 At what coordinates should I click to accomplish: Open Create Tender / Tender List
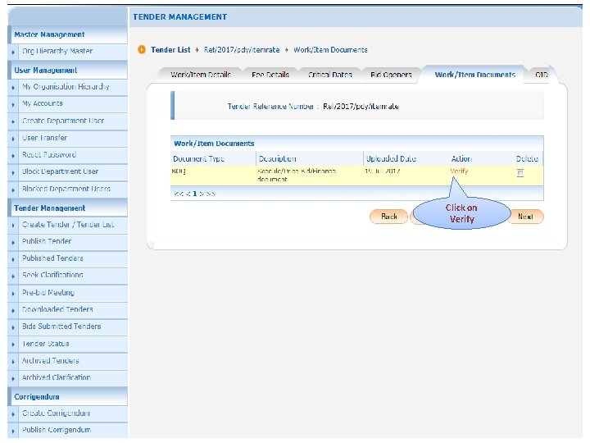68,225
